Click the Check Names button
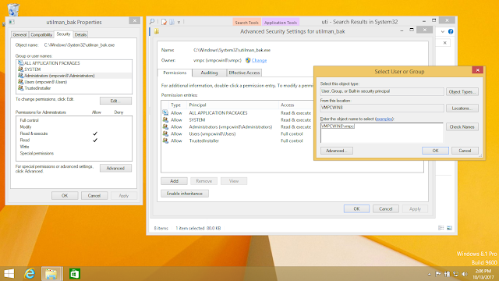The image size is (499, 281). [462, 126]
